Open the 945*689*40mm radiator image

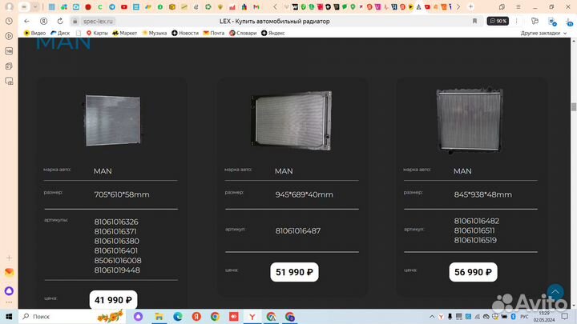(292, 121)
